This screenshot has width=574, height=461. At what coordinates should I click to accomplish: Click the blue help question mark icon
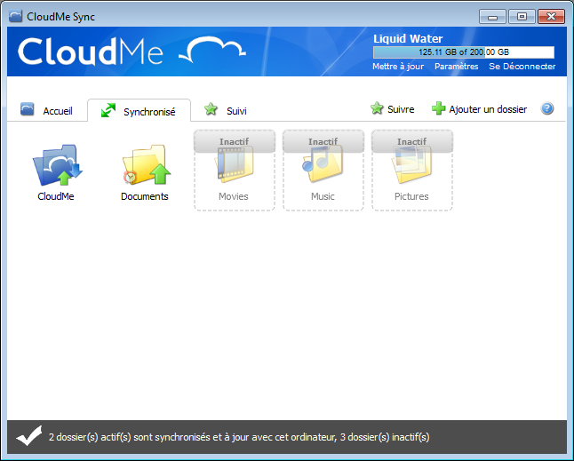[x=547, y=108]
